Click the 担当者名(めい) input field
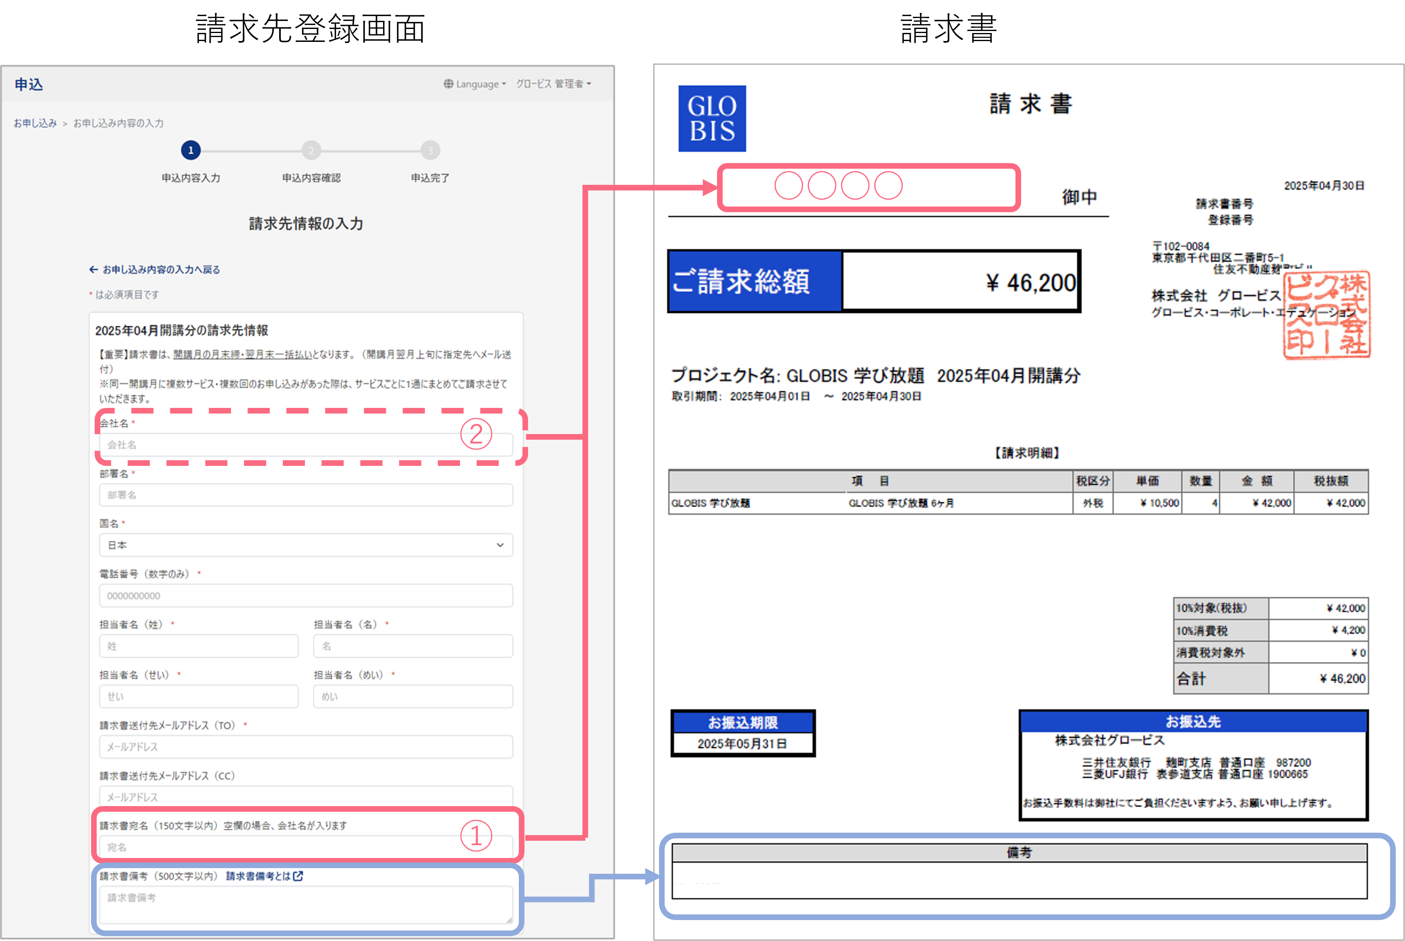 point(413,697)
